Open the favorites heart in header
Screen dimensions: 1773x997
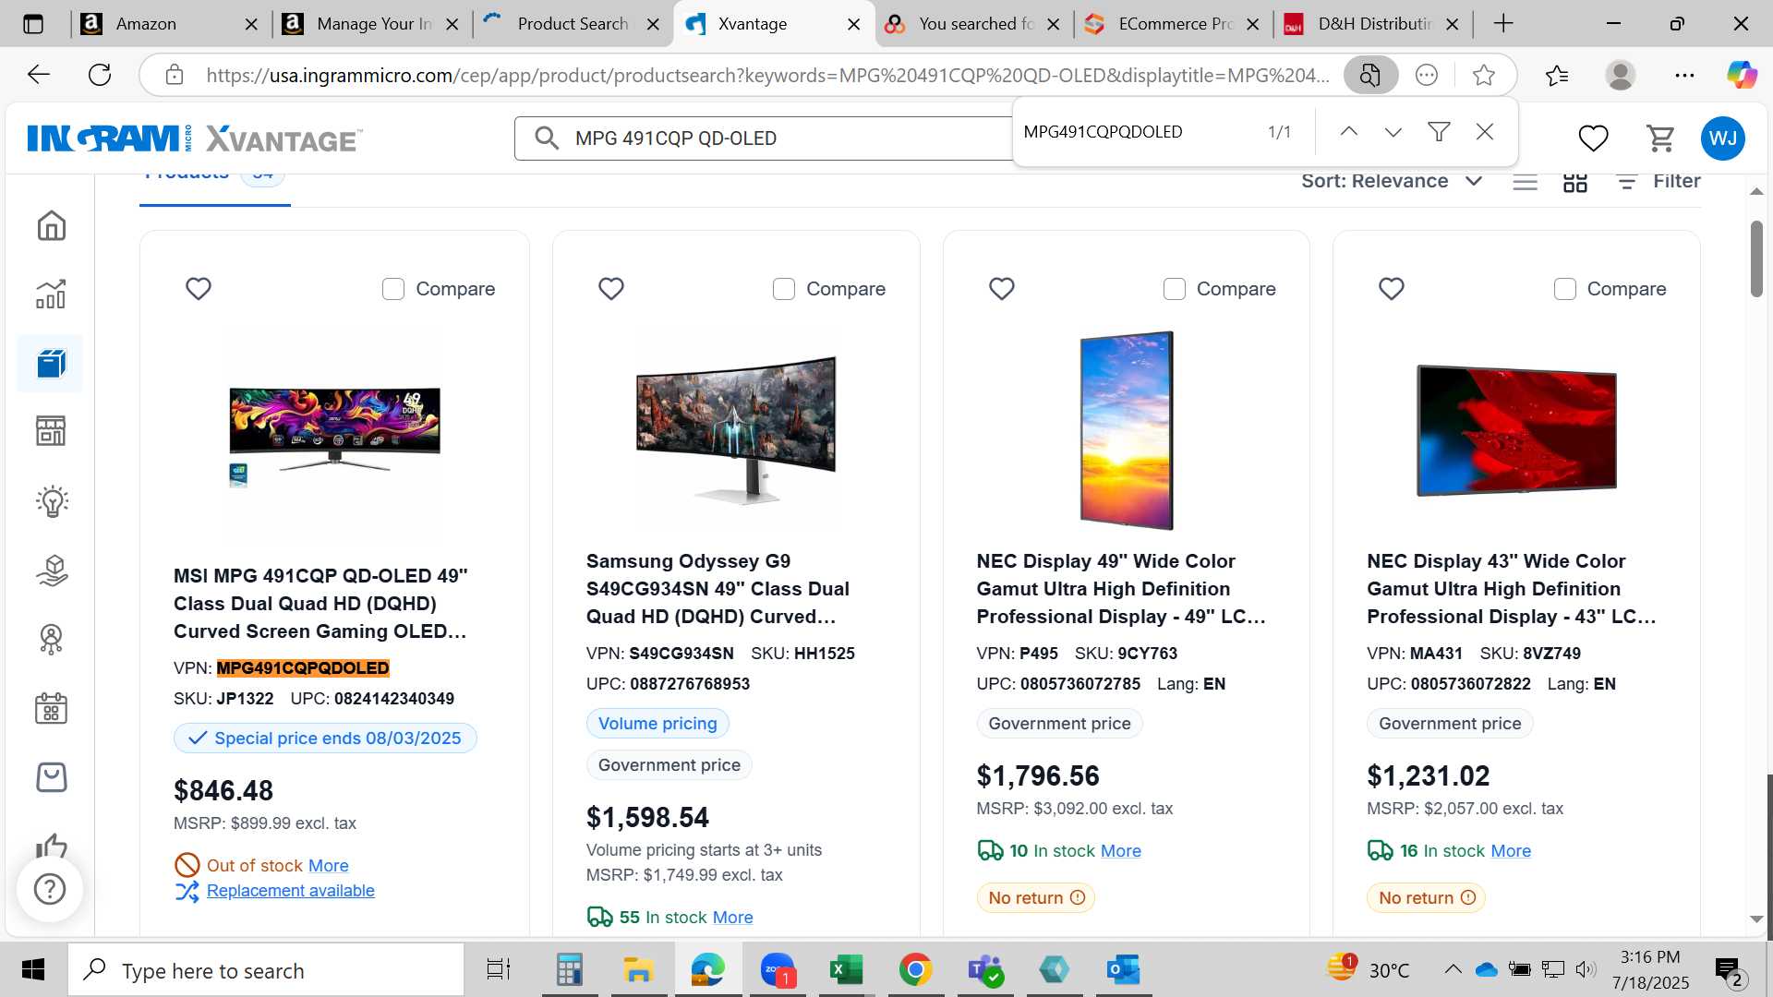1593,138
